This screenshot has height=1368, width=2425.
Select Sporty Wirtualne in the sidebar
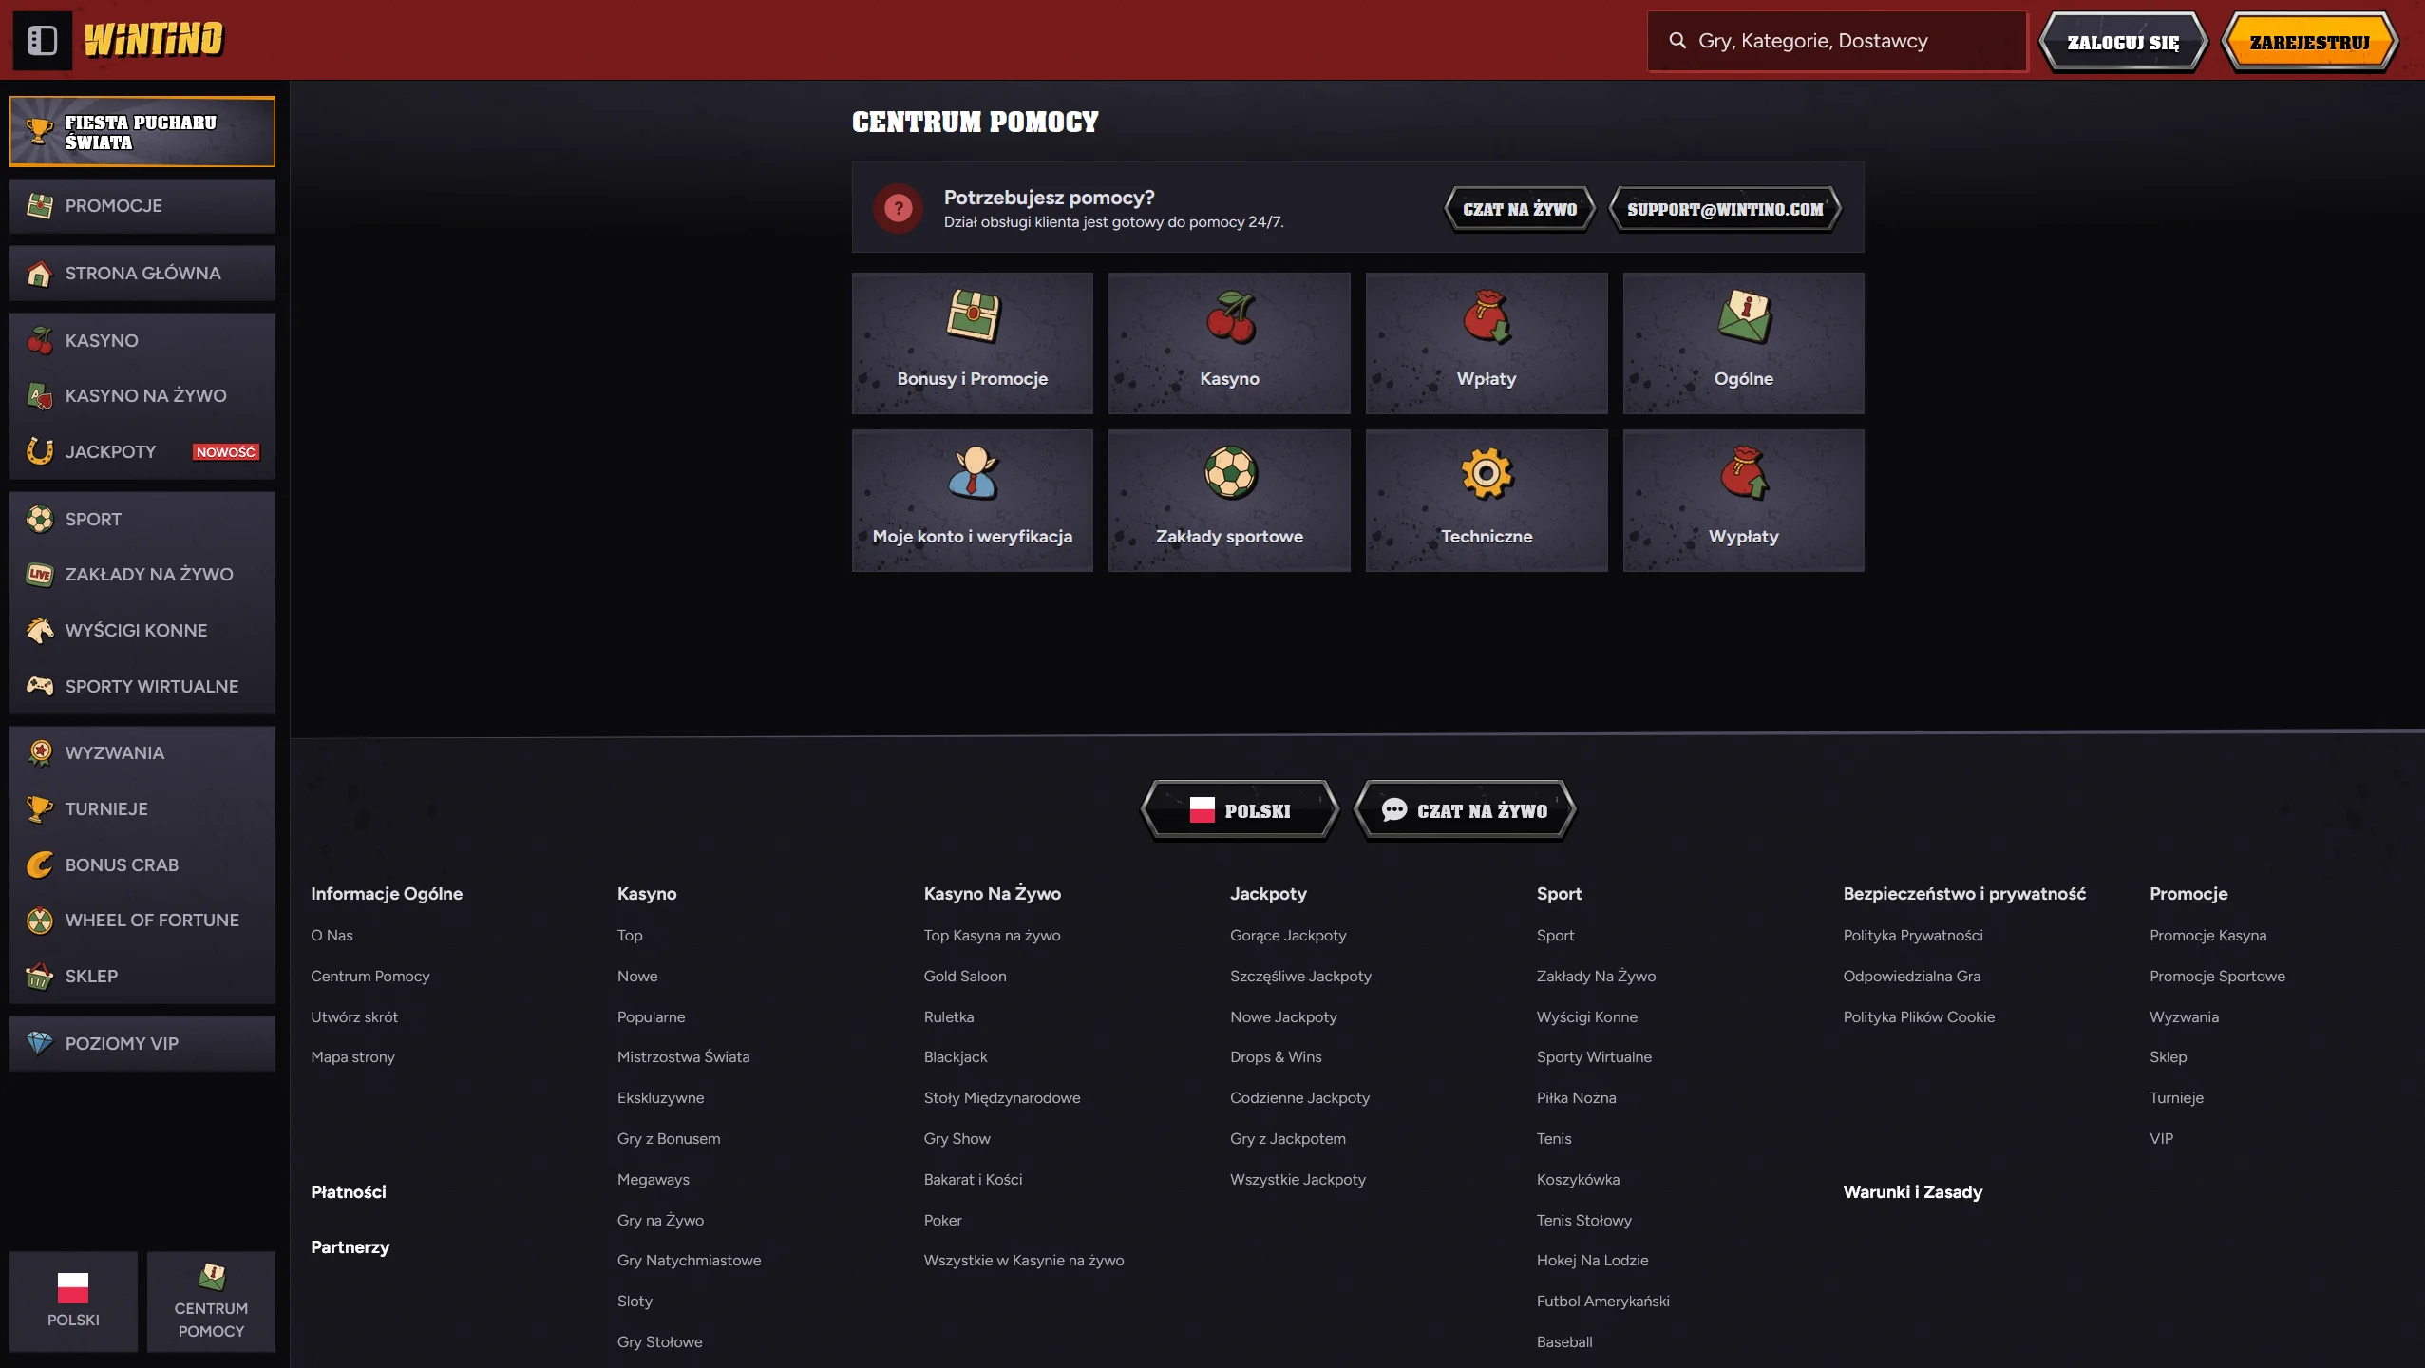pyautogui.click(x=142, y=685)
